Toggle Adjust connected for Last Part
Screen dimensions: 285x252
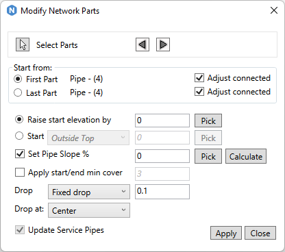point(199,92)
